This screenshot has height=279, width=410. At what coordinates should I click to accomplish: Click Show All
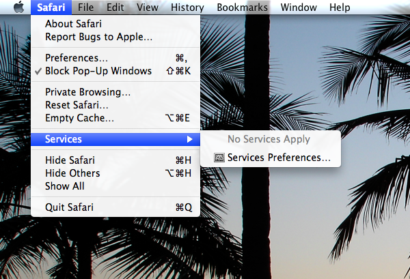pos(115,186)
